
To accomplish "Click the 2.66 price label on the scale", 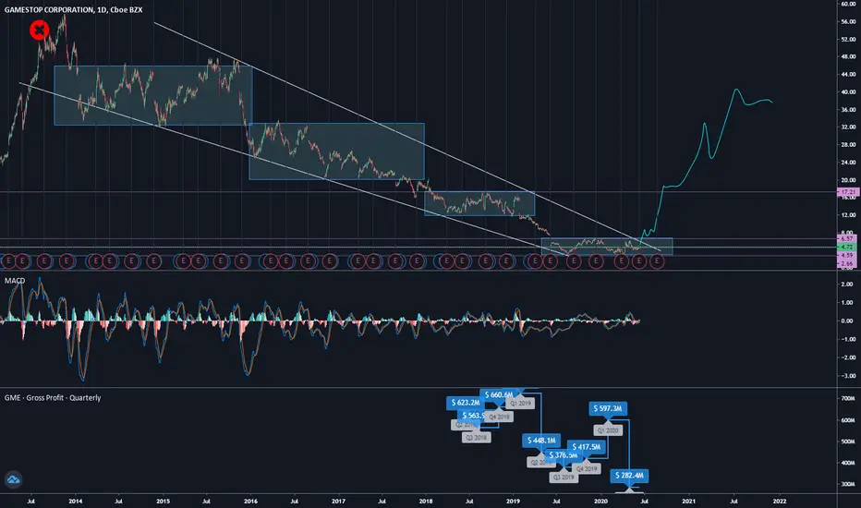I will pos(848,263).
